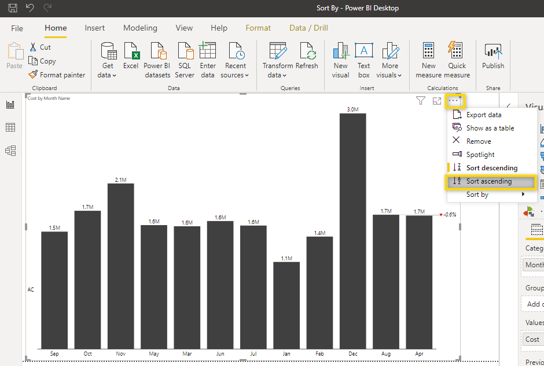Image resolution: width=544 pixels, height=366 pixels.
Task: Insert a Text box from the ribbon
Action: click(363, 58)
